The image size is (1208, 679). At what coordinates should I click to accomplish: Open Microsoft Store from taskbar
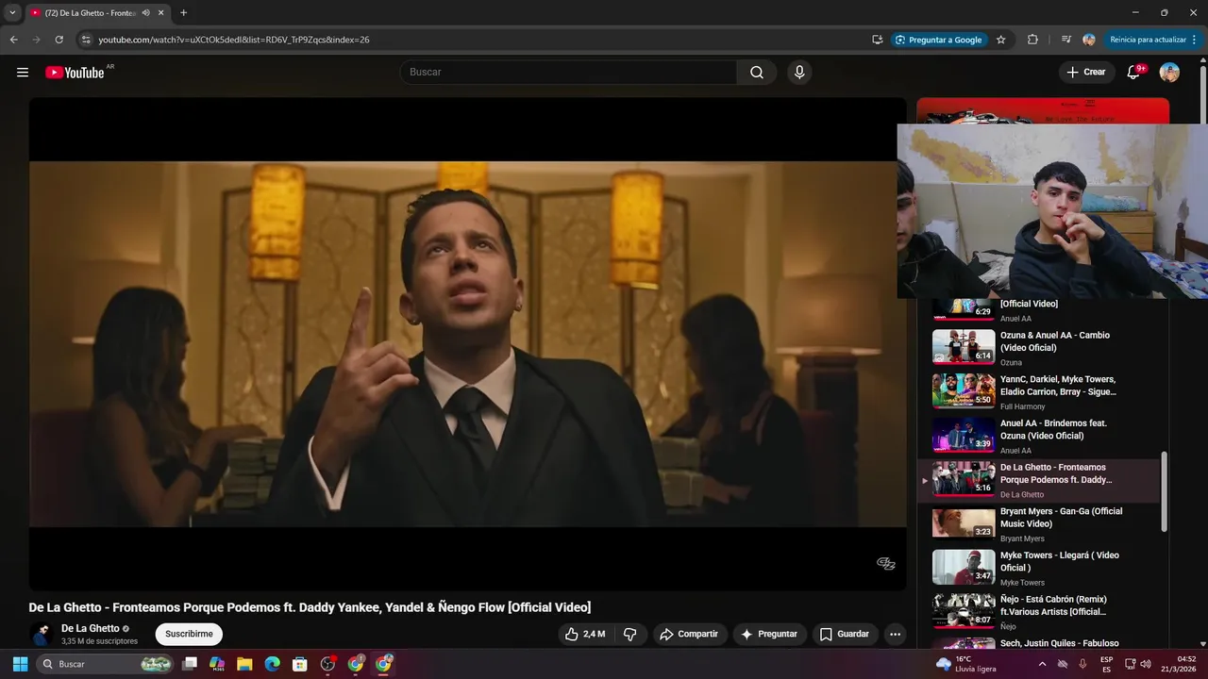(x=300, y=664)
